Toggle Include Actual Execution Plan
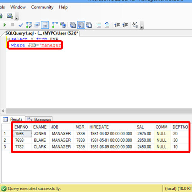Screen dimensions: 192x192 pyautogui.click(x=55, y=25)
